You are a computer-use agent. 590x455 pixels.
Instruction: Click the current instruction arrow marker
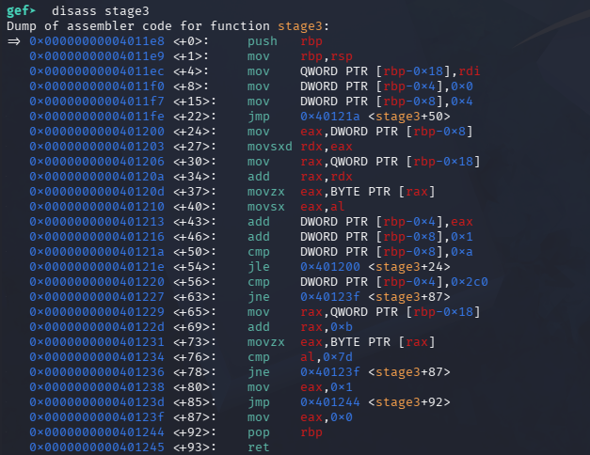coord(14,41)
